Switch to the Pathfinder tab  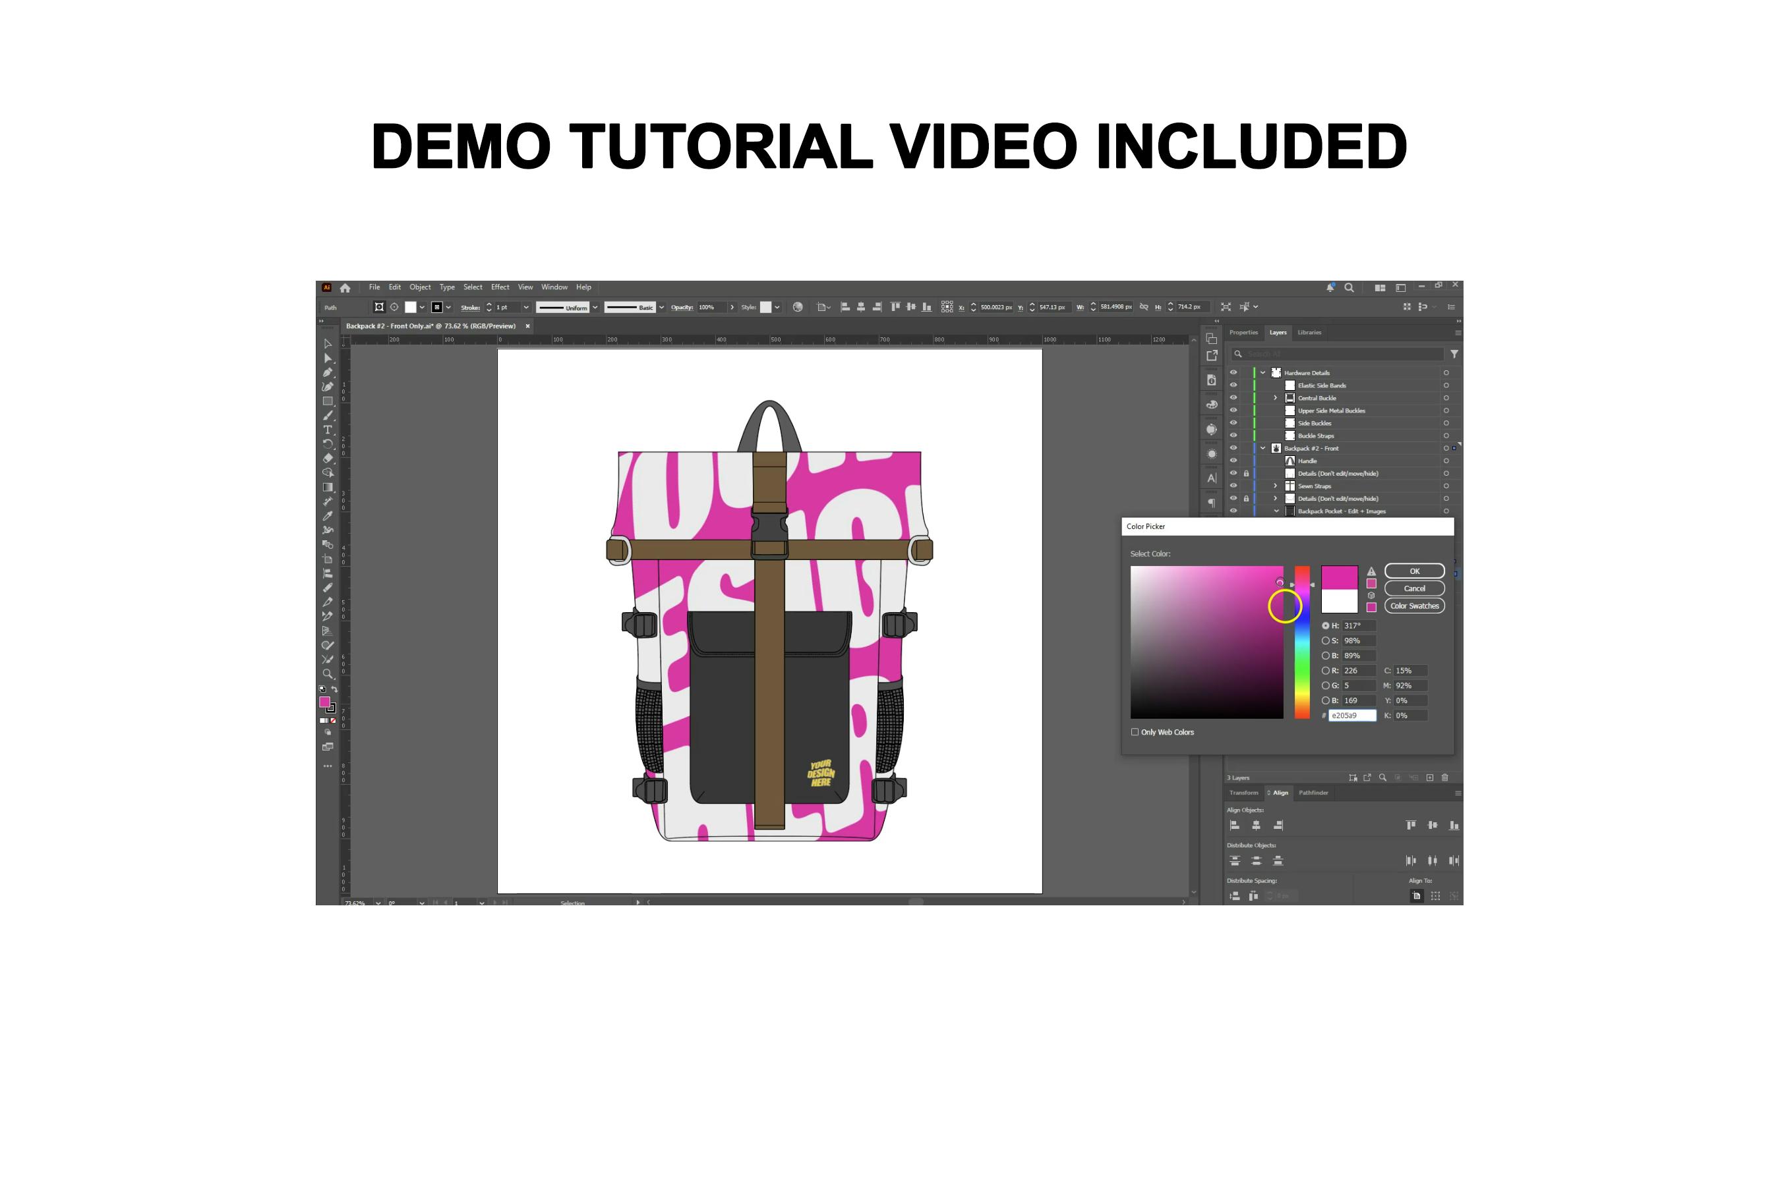(x=1313, y=793)
